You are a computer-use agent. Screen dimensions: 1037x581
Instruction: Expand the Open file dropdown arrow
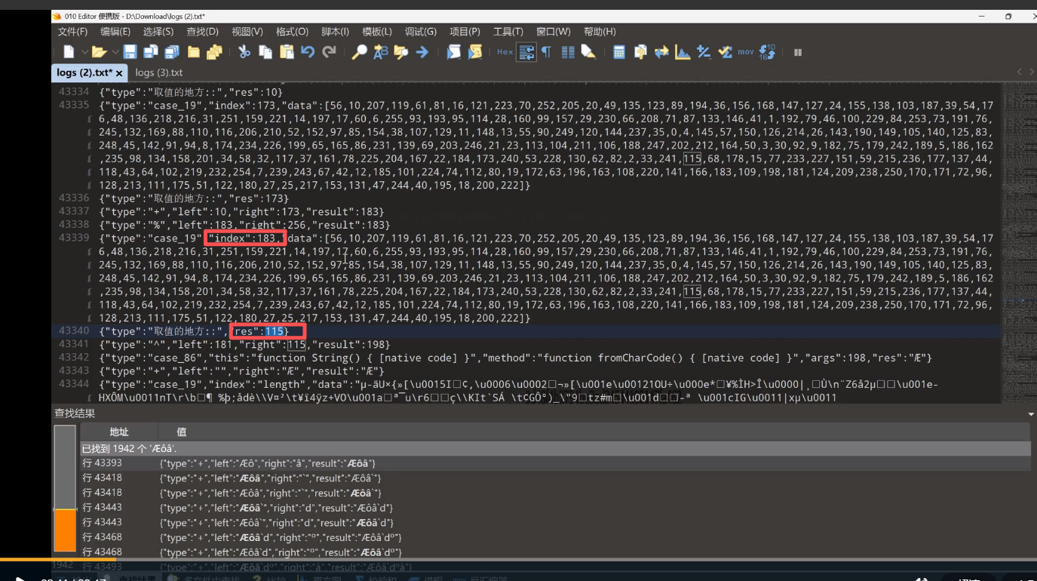tap(115, 52)
